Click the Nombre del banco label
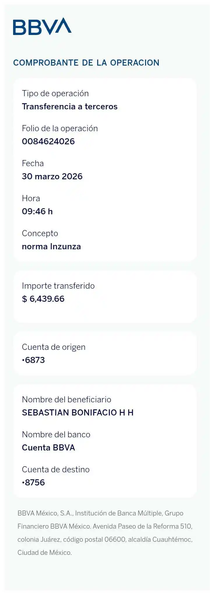This screenshot has height=598, width=210. click(x=56, y=435)
